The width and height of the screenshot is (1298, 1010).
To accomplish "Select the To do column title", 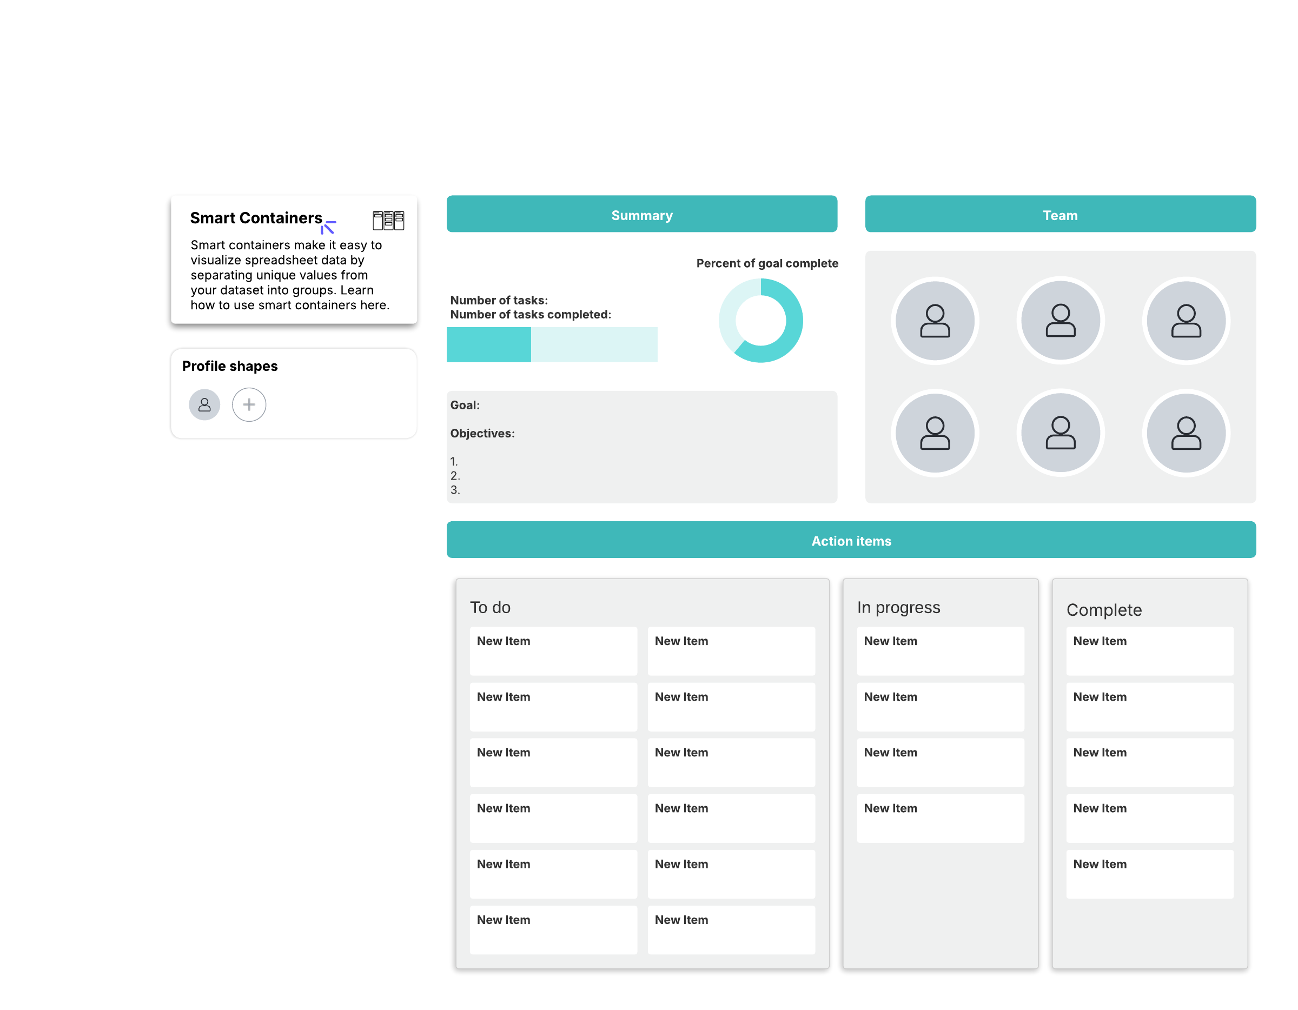I will (x=491, y=607).
